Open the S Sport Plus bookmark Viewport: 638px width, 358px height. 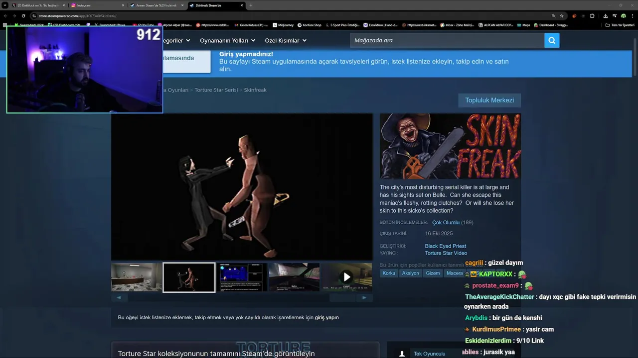point(342,25)
